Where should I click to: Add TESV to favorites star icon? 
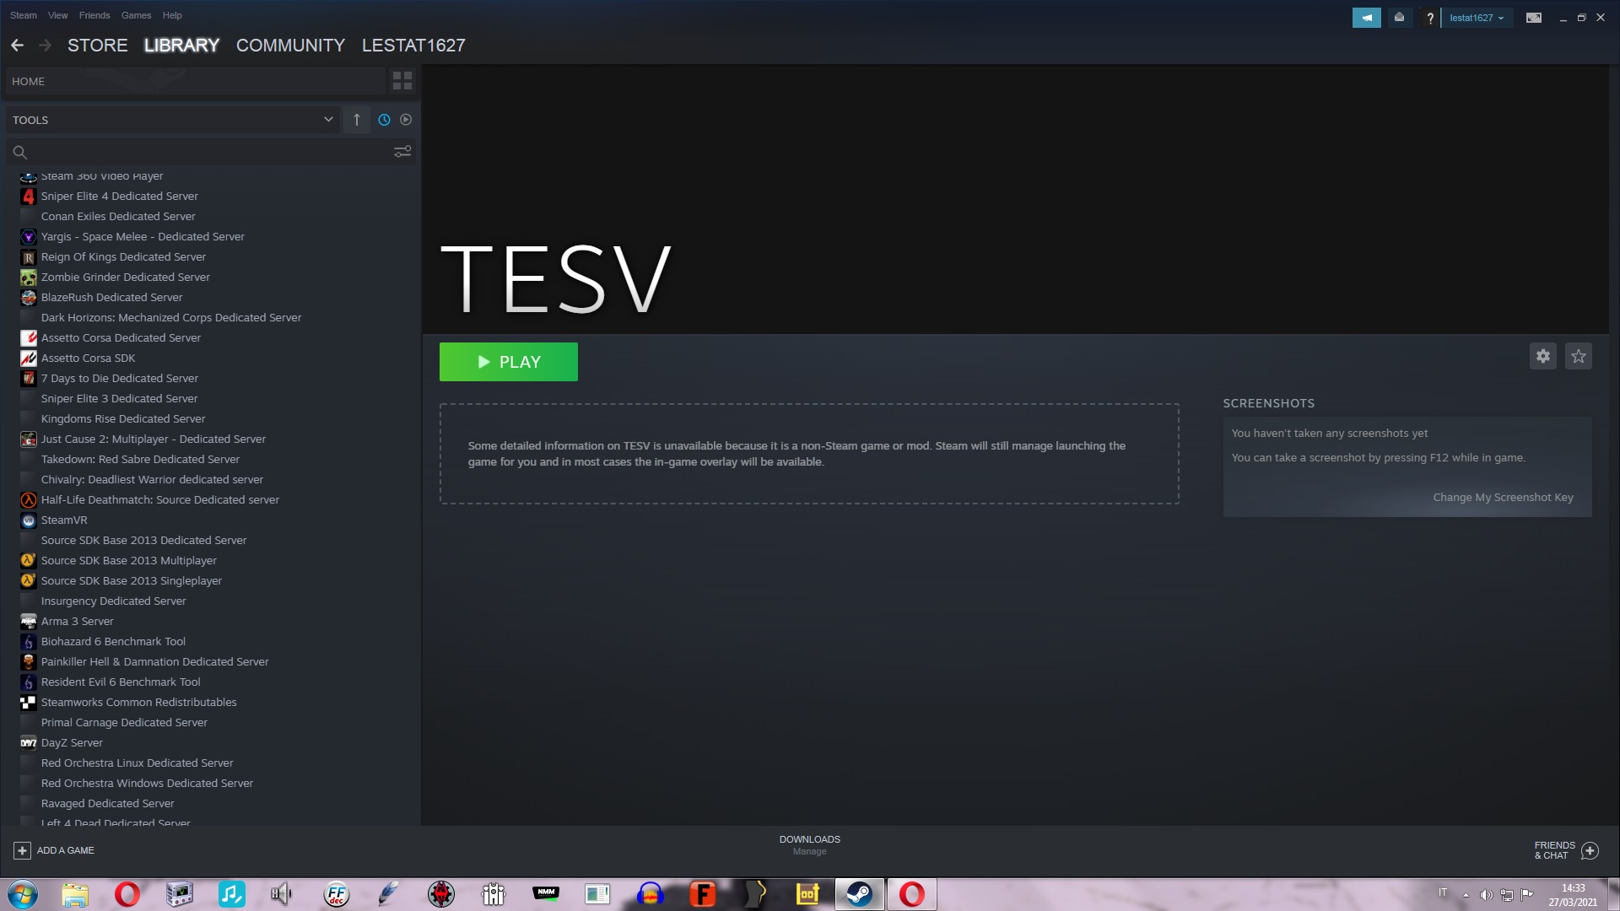point(1579,356)
